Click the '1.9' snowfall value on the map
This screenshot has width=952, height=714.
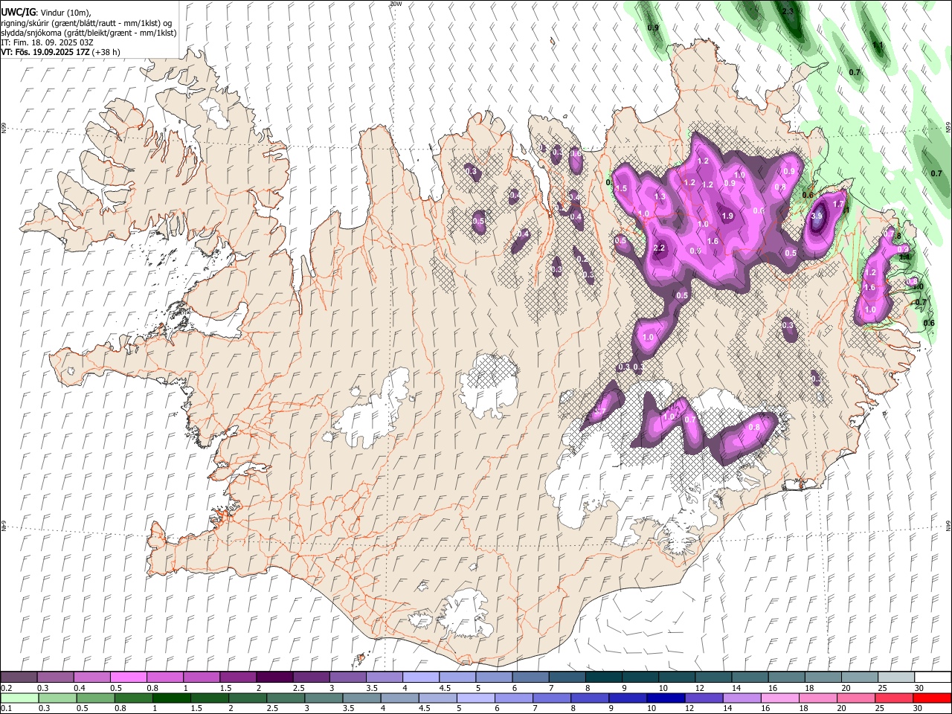tap(728, 216)
